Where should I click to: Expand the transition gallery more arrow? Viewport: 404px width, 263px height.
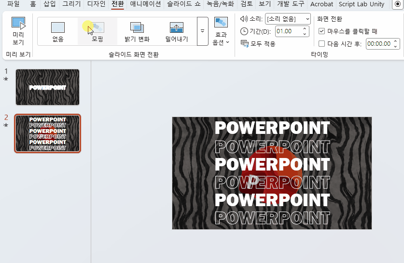point(203,31)
